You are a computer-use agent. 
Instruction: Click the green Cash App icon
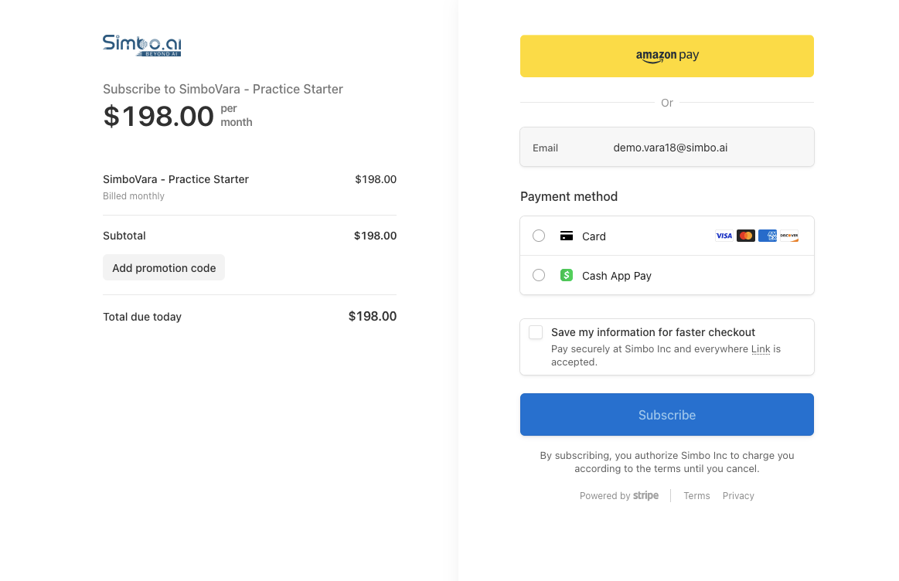pyautogui.click(x=567, y=275)
